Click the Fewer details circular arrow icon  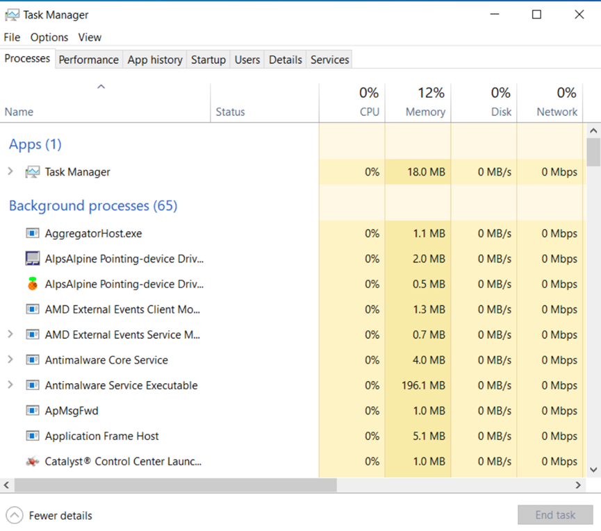click(15, 515)
